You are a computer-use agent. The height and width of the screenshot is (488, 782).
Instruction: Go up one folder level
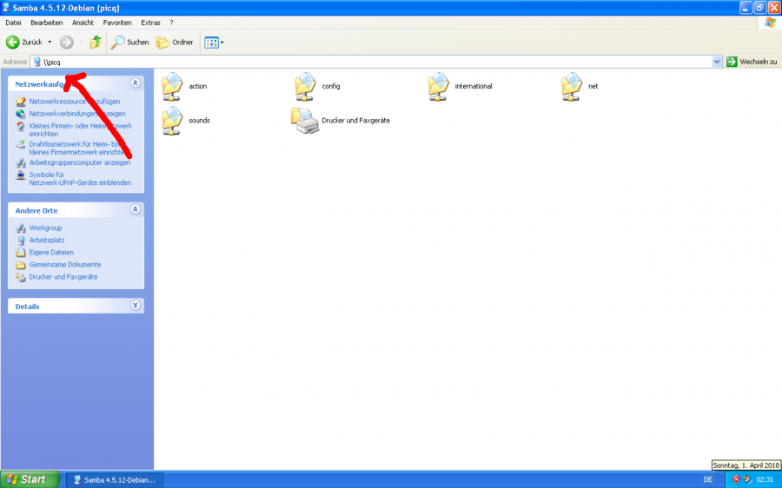96,42
